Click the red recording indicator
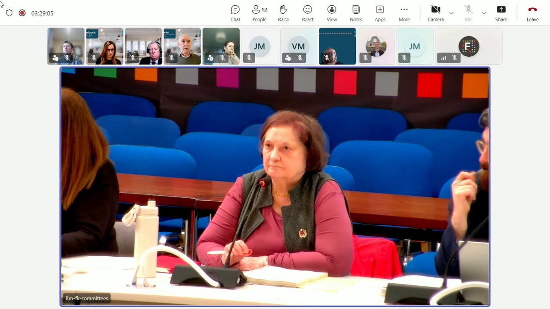The image size is (550, 309). 22,13
